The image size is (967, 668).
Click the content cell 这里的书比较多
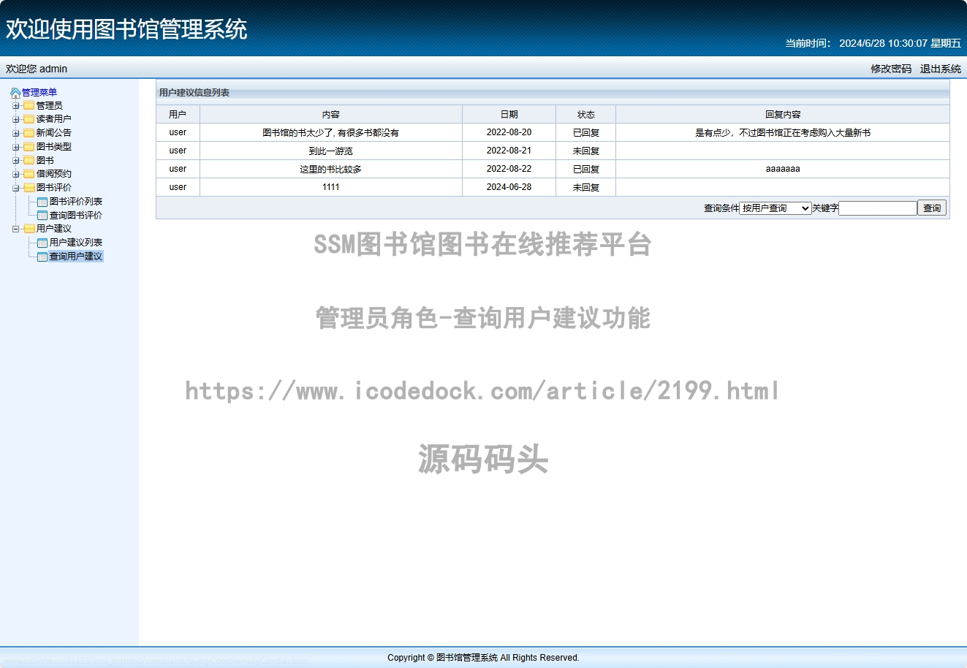click(x=331, y=170)
